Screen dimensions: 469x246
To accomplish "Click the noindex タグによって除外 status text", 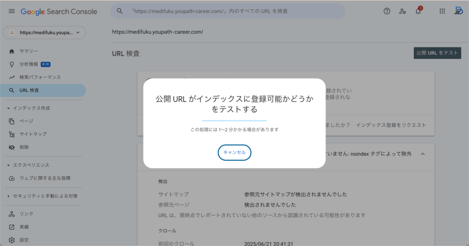I will [x=381, y=154].
